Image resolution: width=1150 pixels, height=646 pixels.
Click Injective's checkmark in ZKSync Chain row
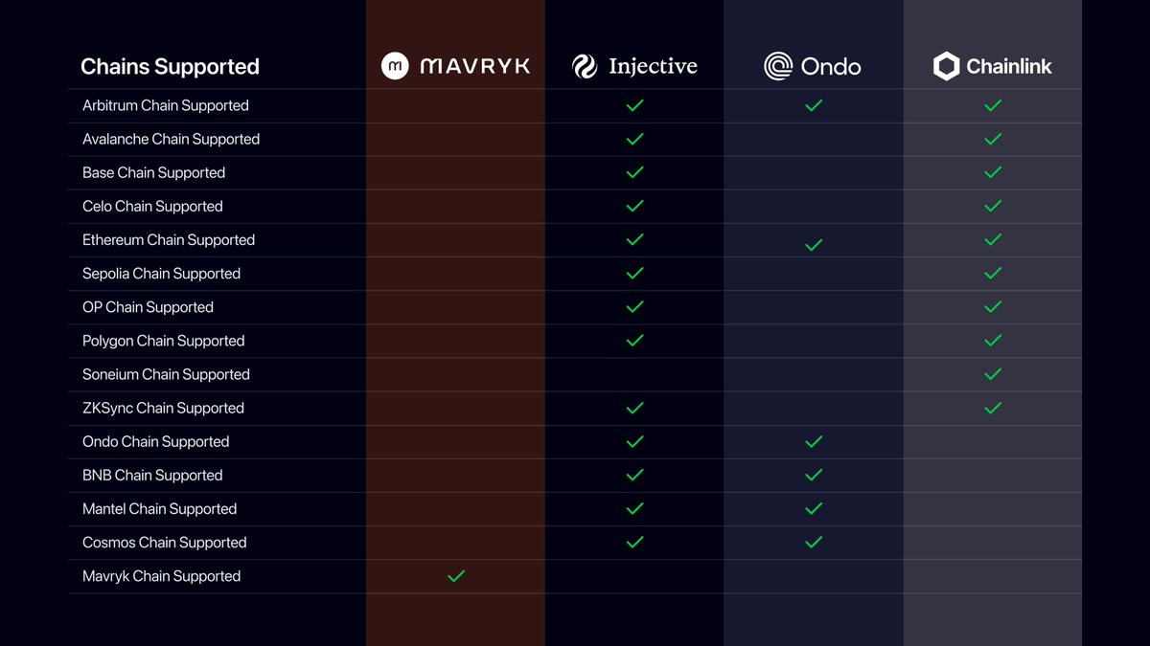click(x=634, y=408)
